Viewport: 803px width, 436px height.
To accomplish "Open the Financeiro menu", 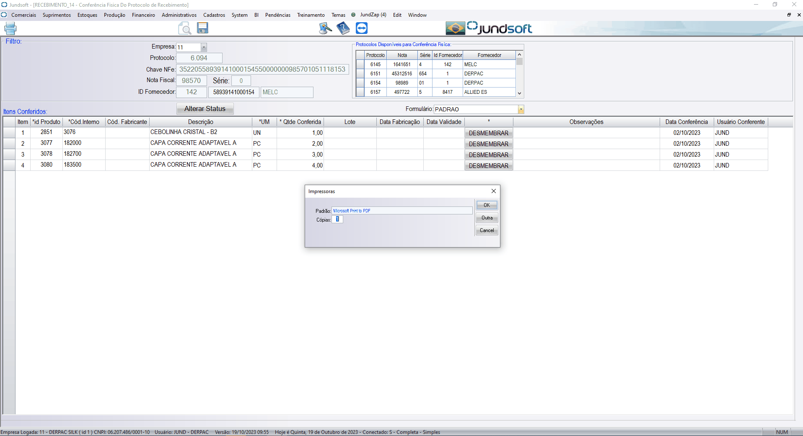I will 143,15.
